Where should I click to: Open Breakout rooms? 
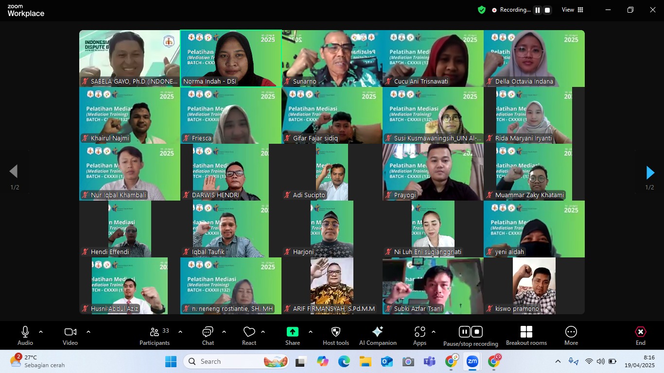coord(526,336)
